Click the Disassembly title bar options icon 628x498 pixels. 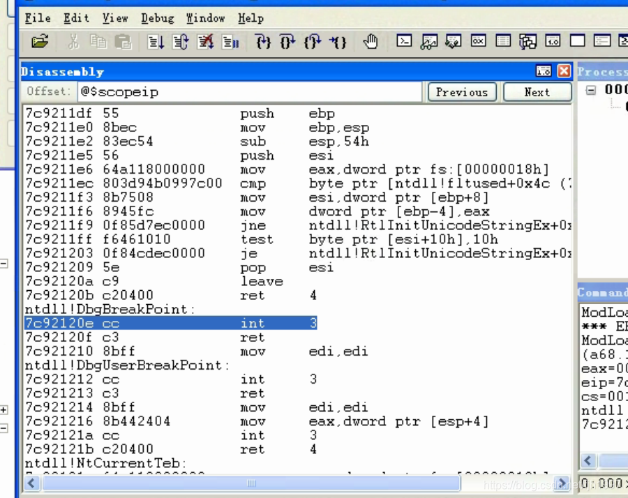(544, 71)
